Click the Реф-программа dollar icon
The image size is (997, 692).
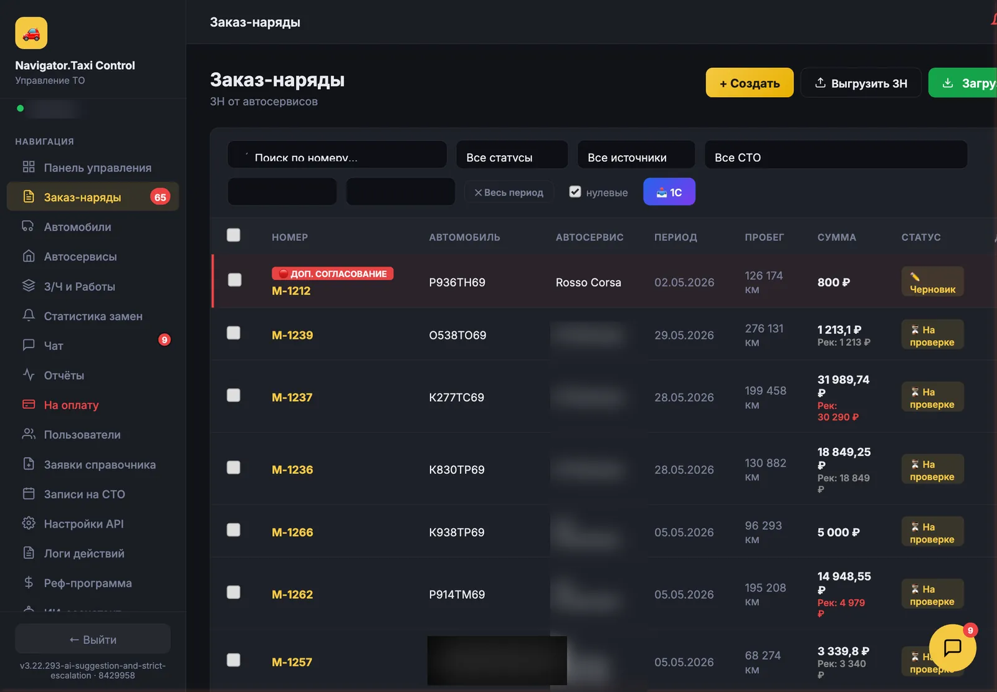tap(29, 583)
